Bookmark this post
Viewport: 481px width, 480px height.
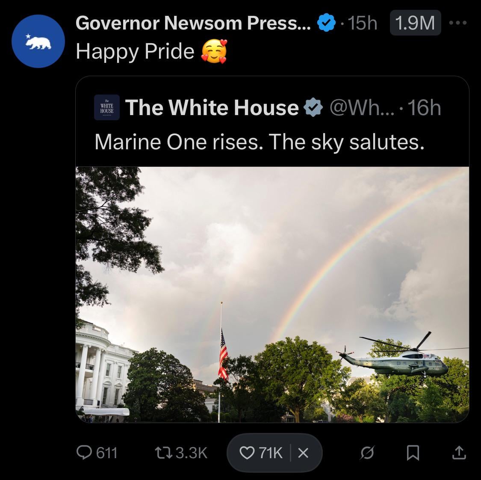coord(413,453)
